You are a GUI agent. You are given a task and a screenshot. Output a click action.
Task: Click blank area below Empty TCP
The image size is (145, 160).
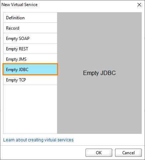30,109
